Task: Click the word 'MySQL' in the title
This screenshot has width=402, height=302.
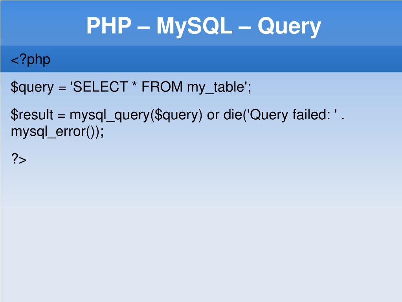Action: coord(194,26)
